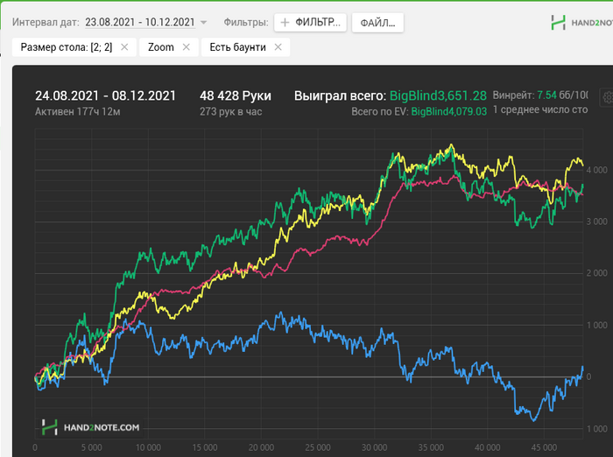Click the Hand2Note logo in the header
613x457 pixels.
click(x=581, y=23)
